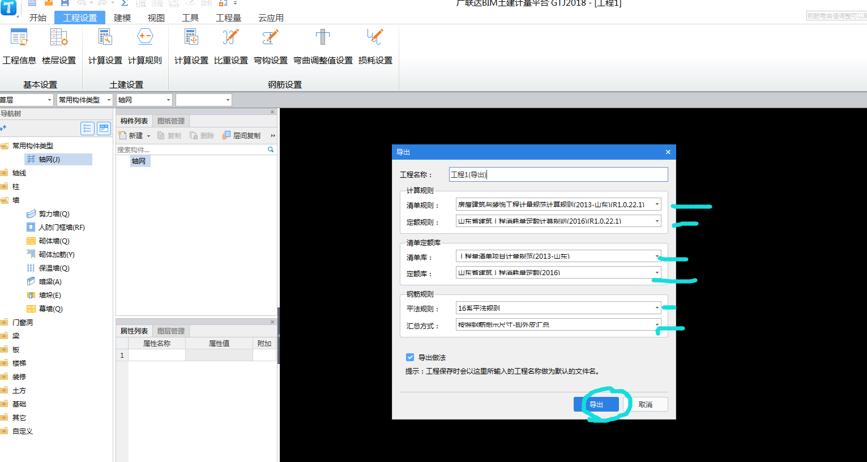
Task: Select 人防门框墙(RF) in navigation tree
Action: coord(55,227)
